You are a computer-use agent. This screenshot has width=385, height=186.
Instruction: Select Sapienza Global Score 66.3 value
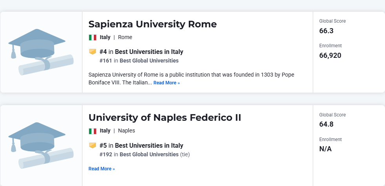(x=326, y=31)
